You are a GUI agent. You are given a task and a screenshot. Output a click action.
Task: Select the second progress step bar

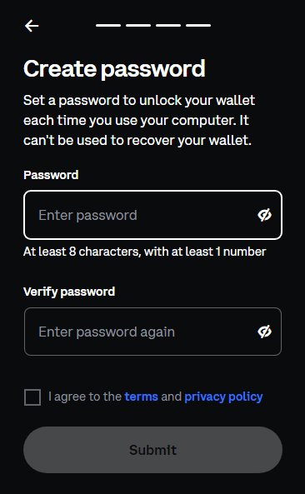coord(138,25)
